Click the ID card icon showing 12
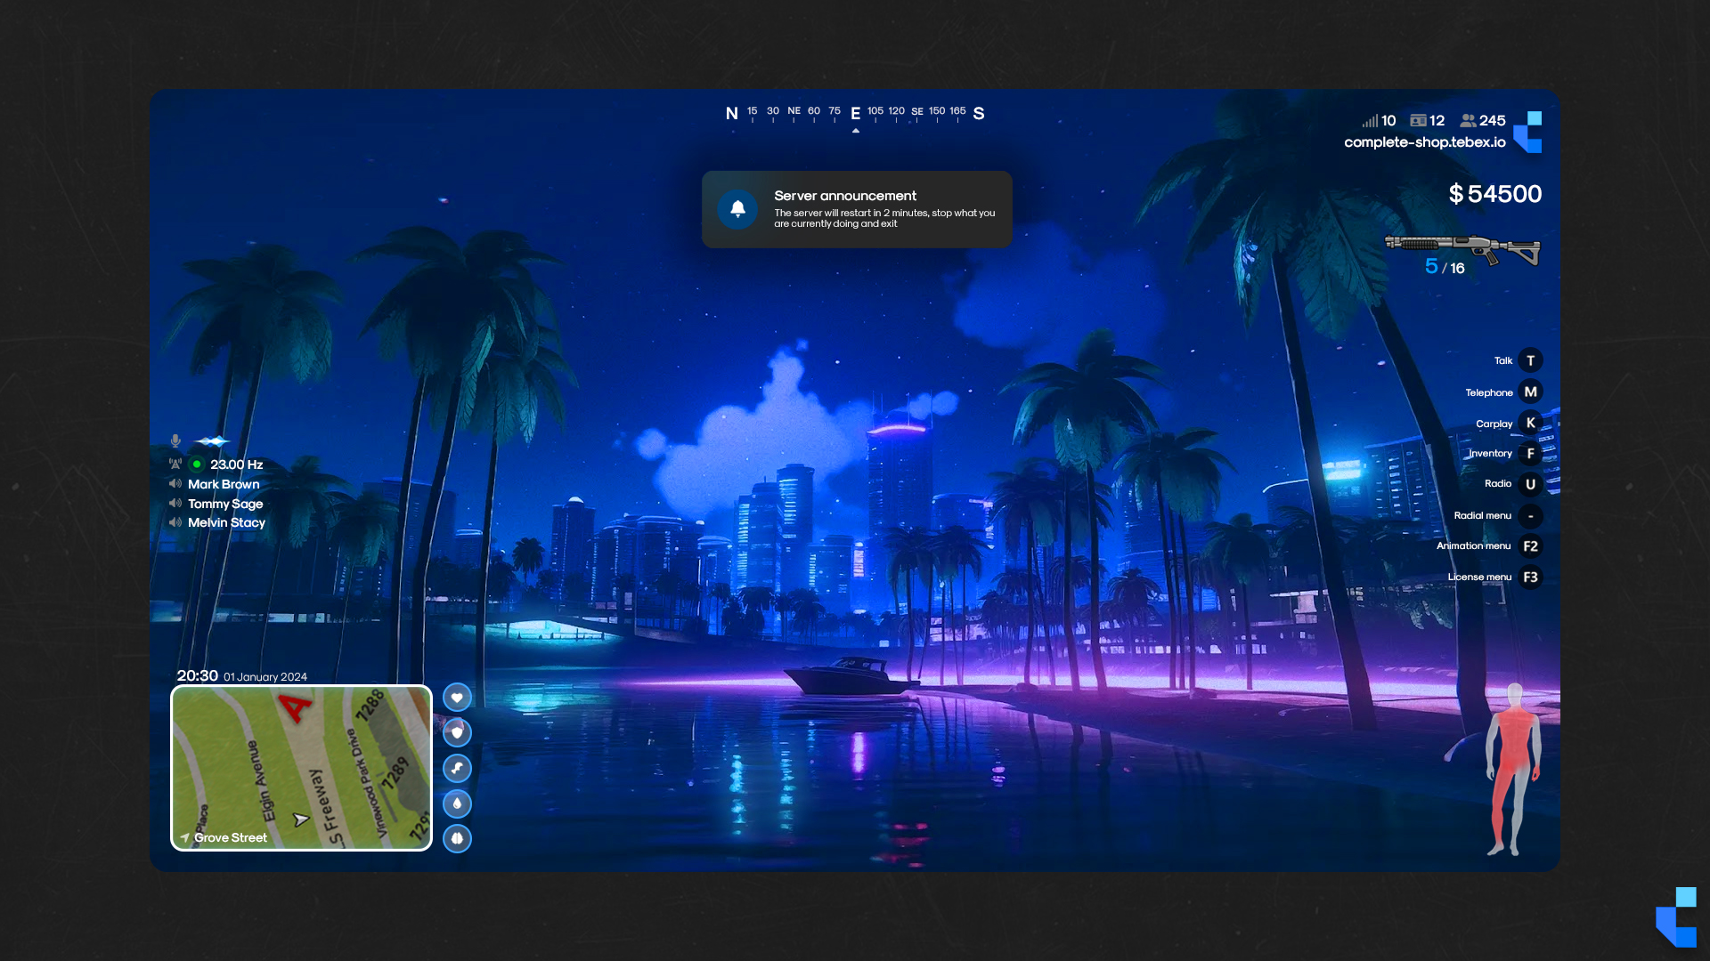The image size is (1710, 961). (x=1418, y=120)
